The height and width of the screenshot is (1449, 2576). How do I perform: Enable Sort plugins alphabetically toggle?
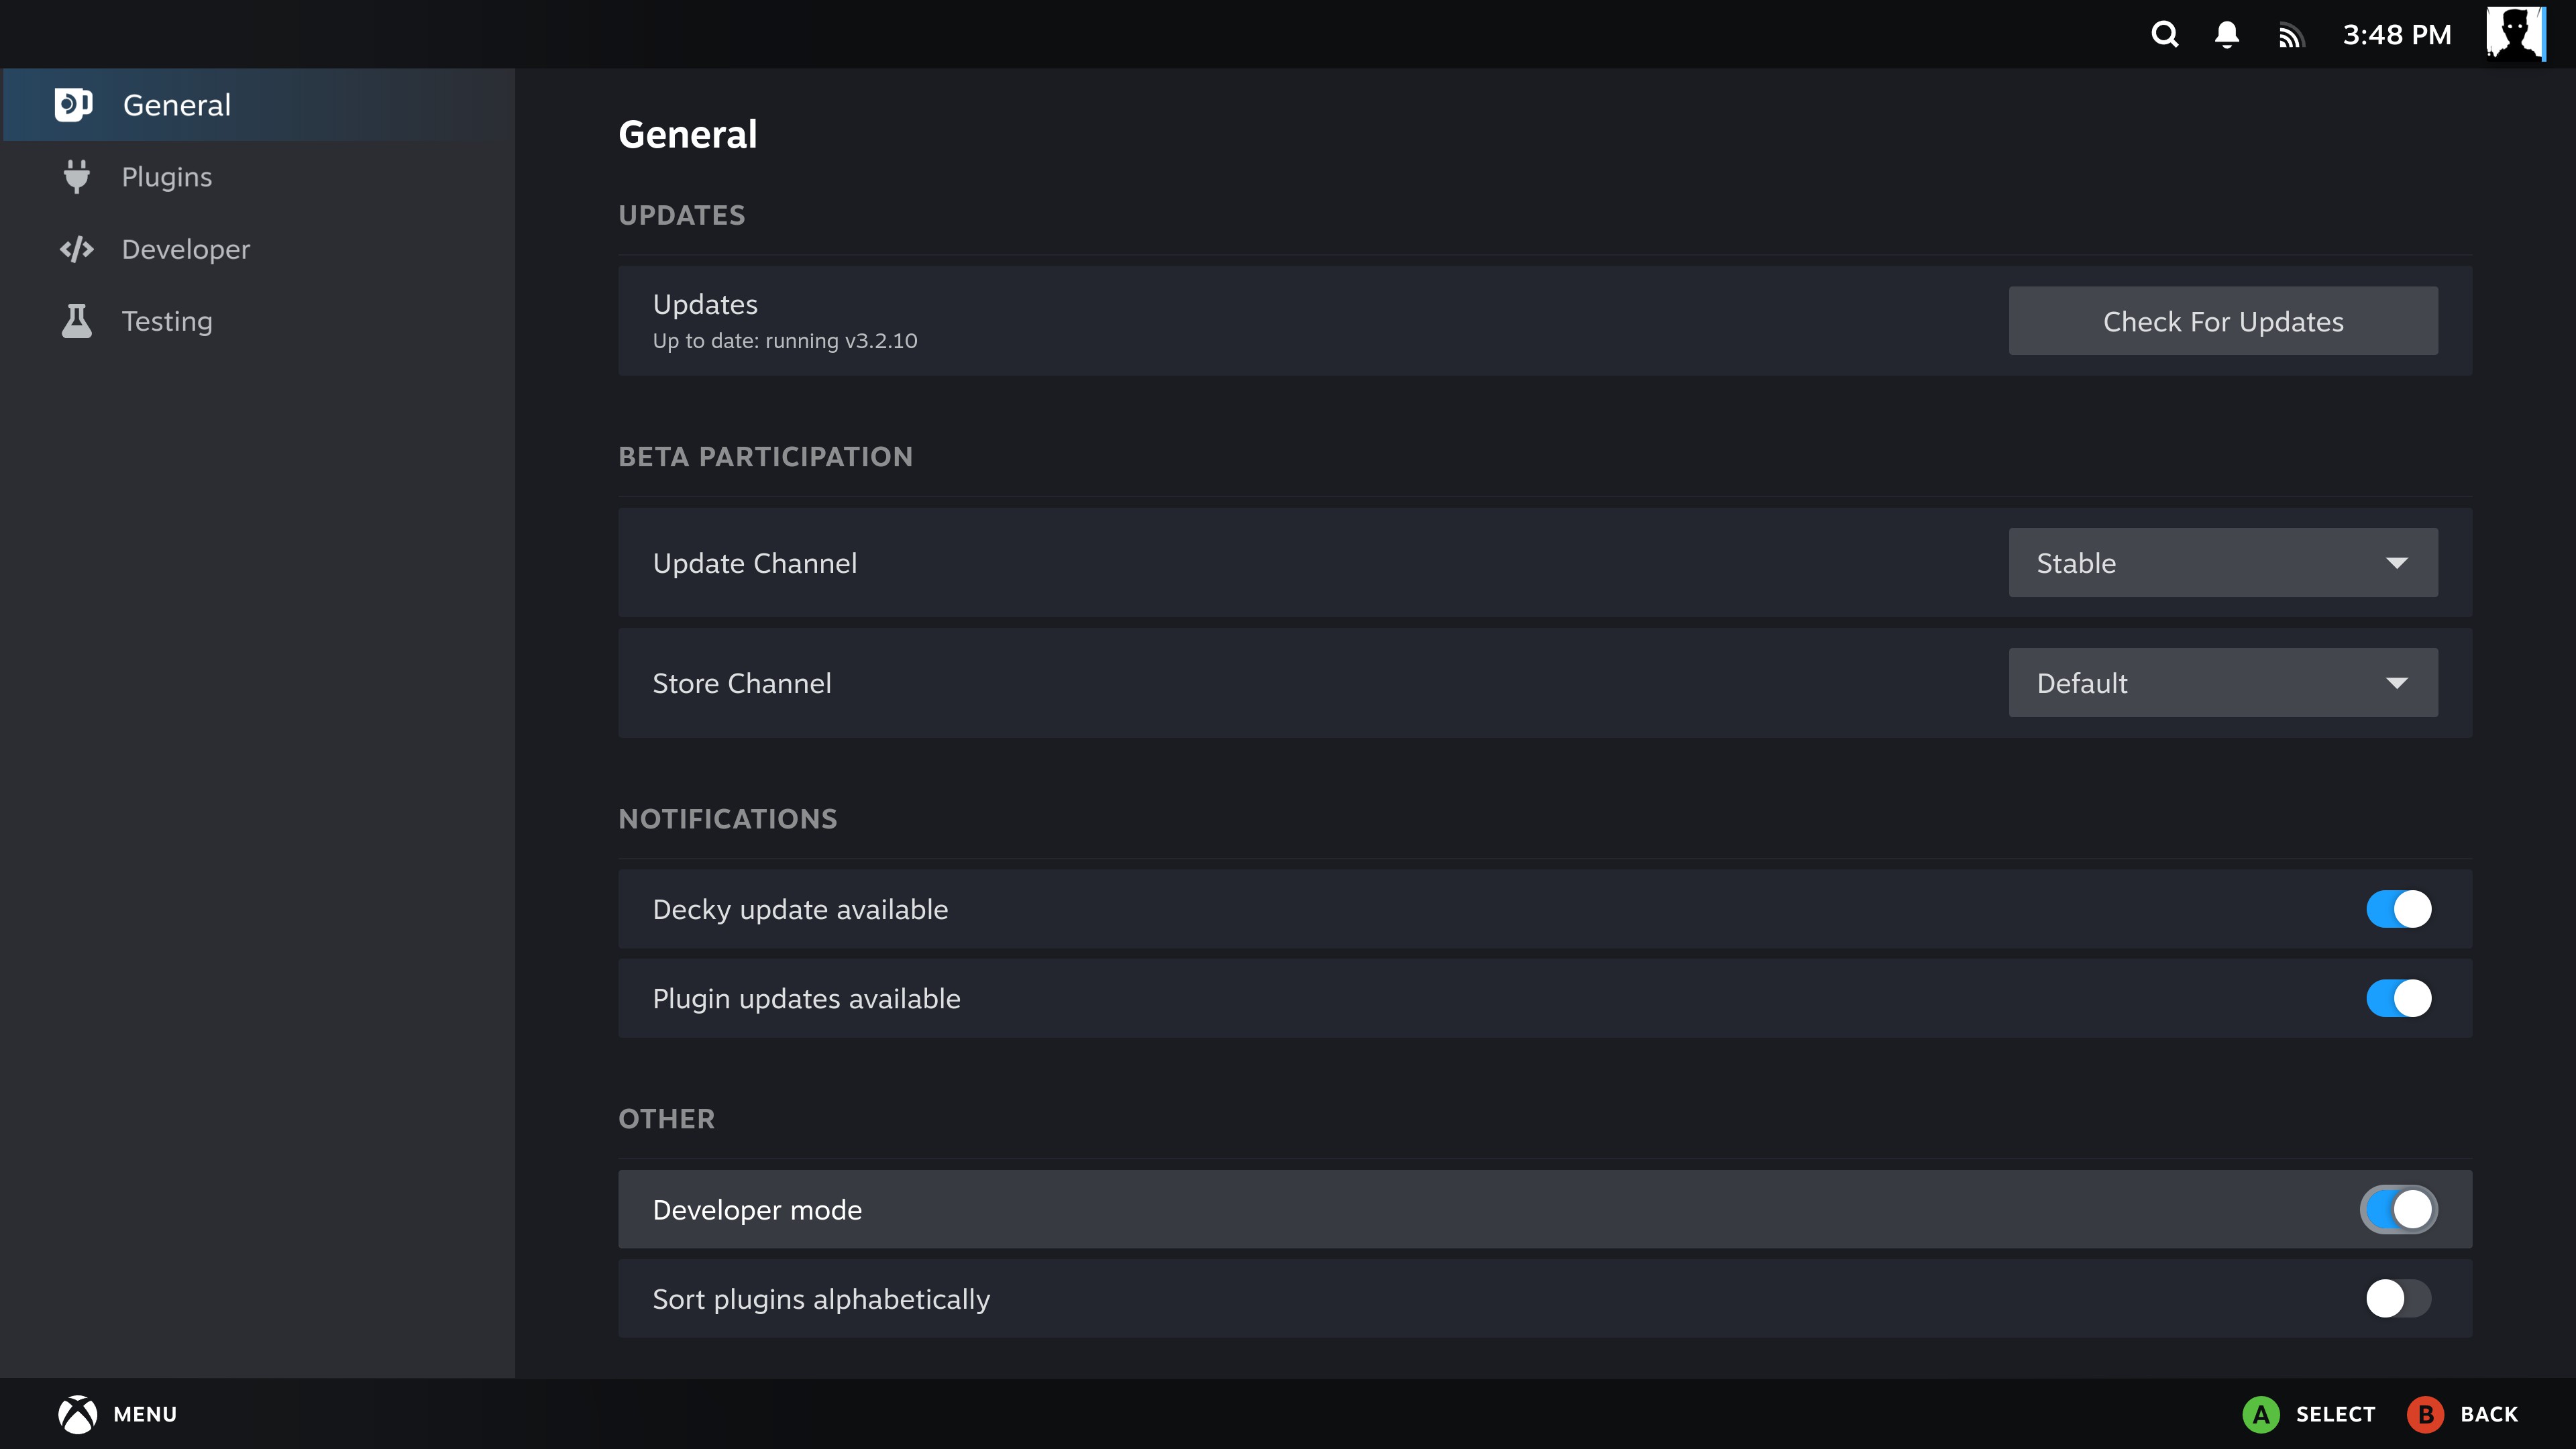(2398, 1298)
